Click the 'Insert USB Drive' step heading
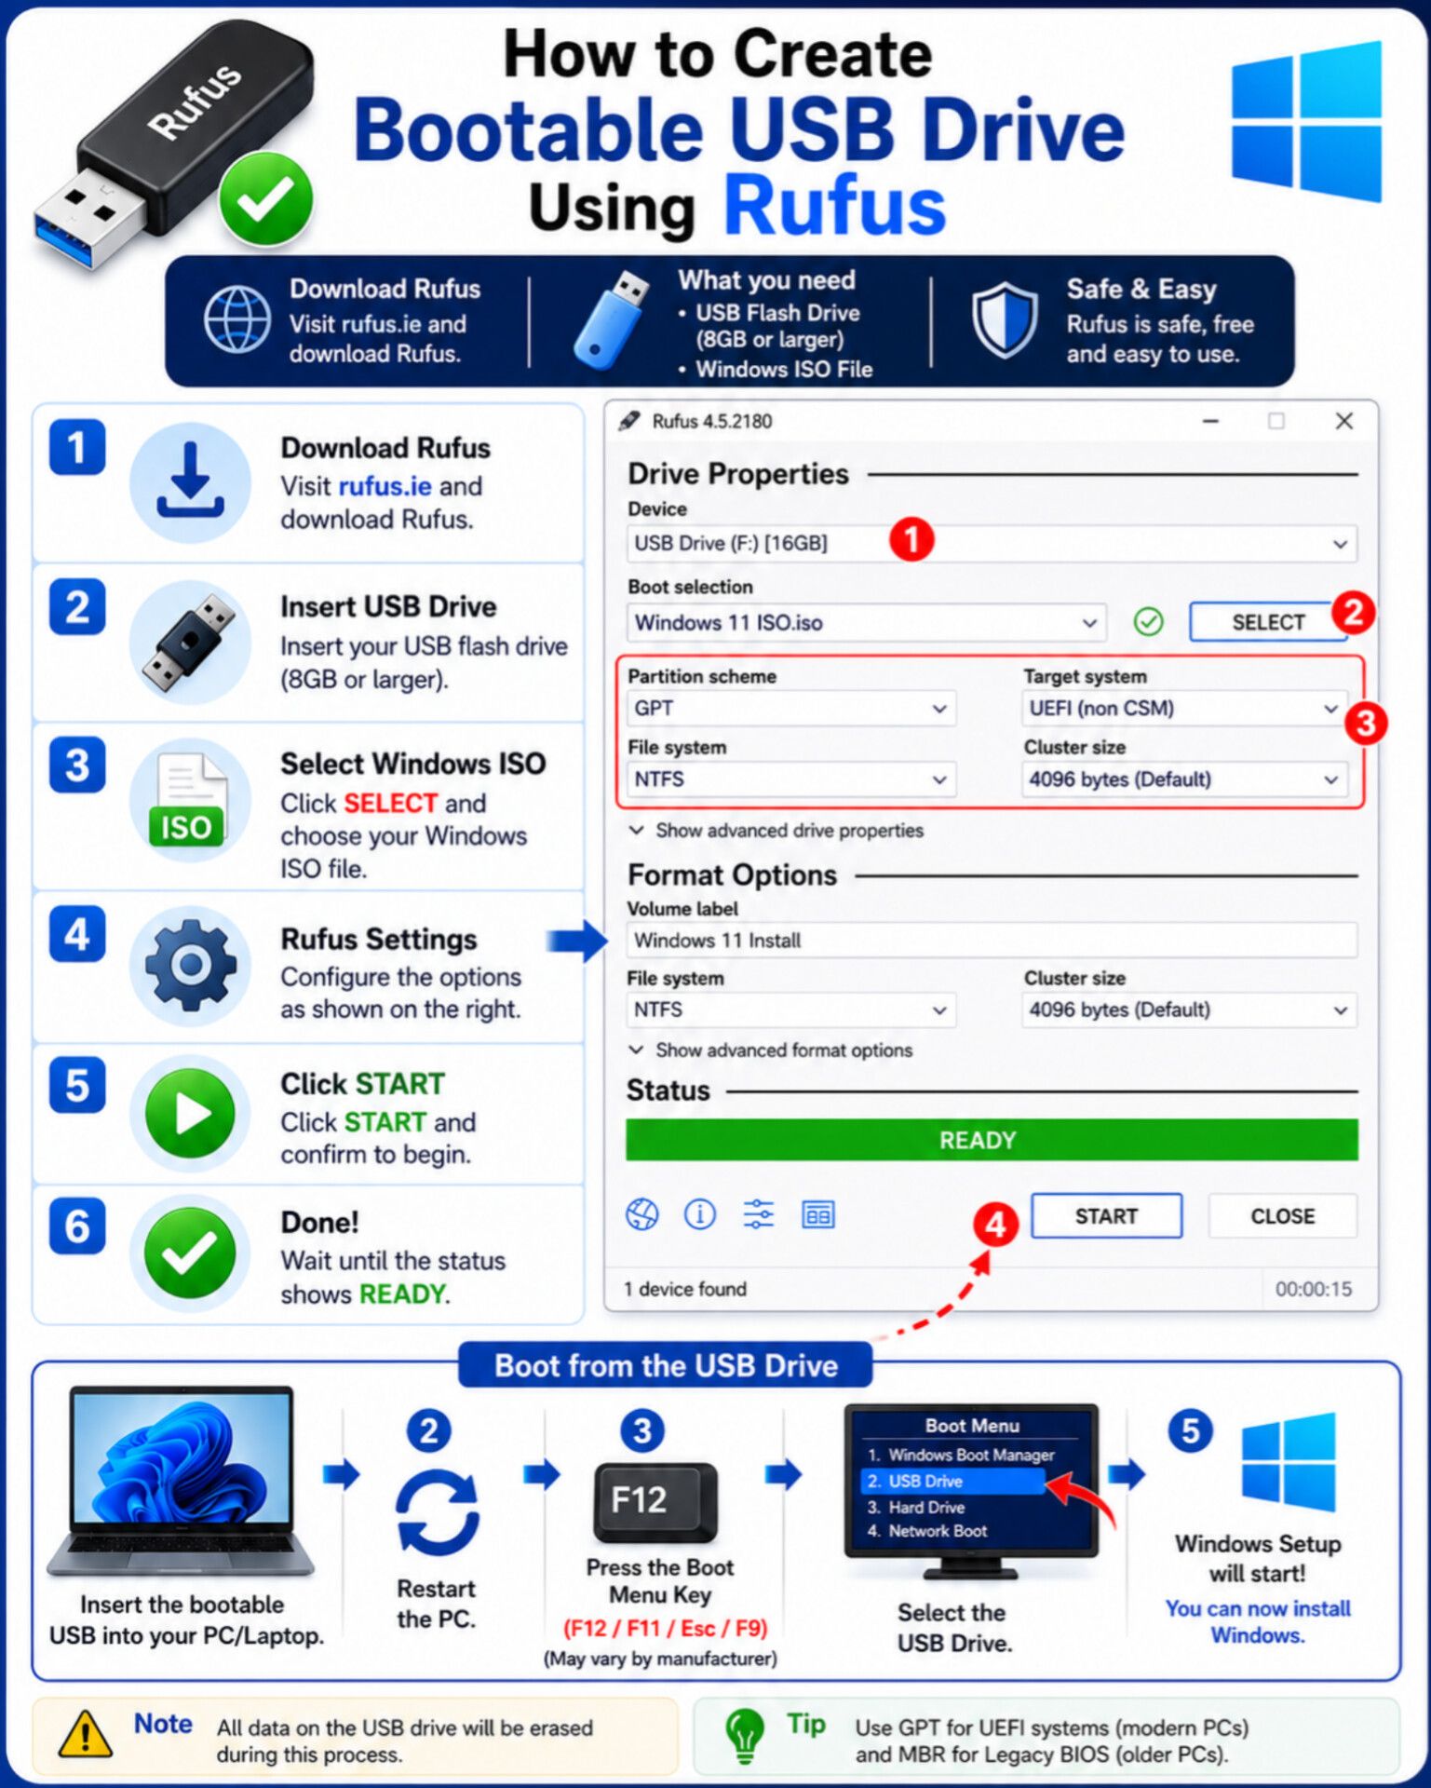1431x1788 pixels. pyautogui.click(x=388, y=607)
